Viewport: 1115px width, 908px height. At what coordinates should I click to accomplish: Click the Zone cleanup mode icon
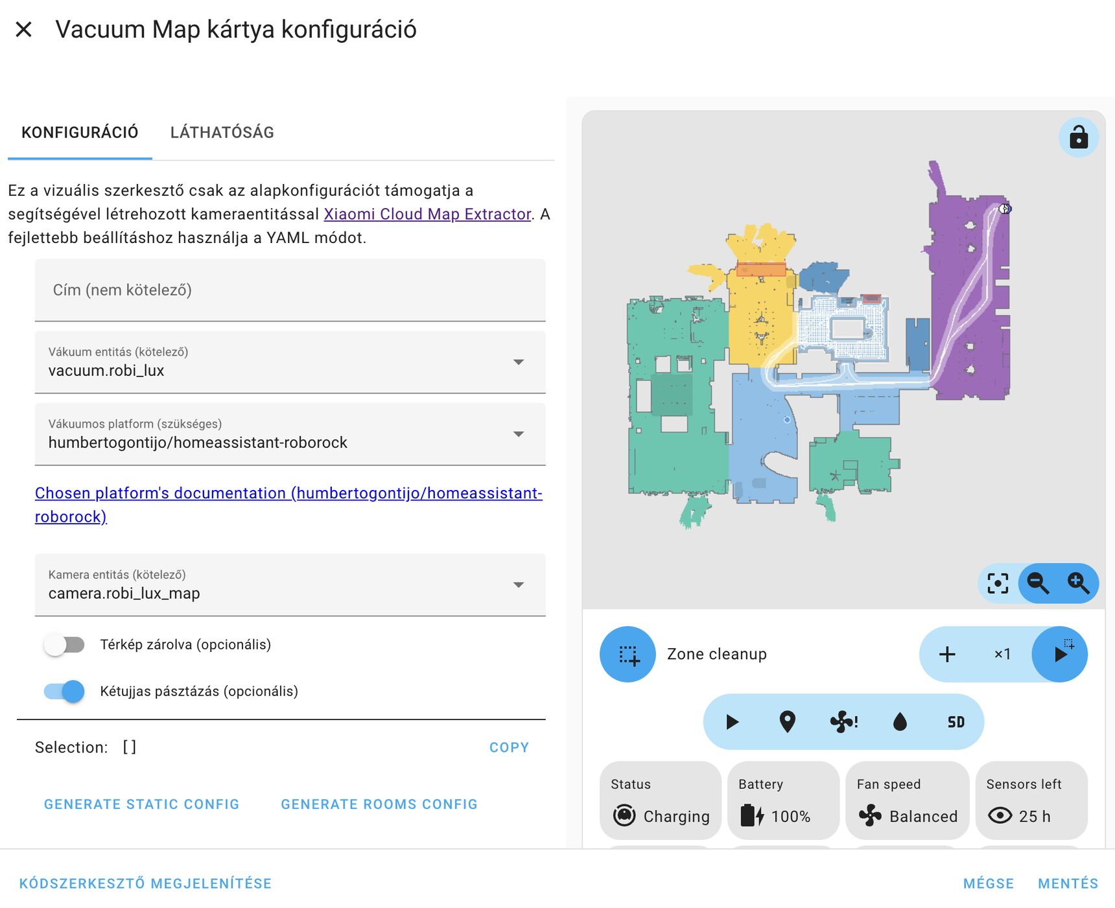coord(628,654)
